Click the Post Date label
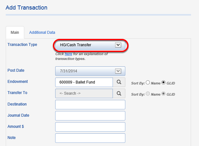Viewport: 199px width, 146px height. [x=16, y=70]
